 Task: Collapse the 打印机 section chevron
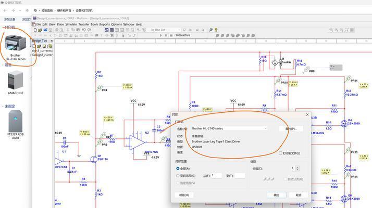(x=3, y=27)
